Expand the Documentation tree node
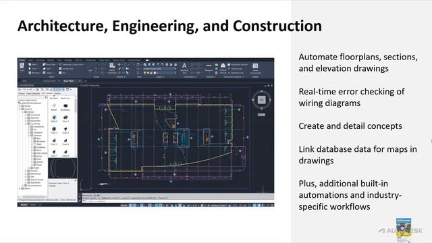 (23, 186)
